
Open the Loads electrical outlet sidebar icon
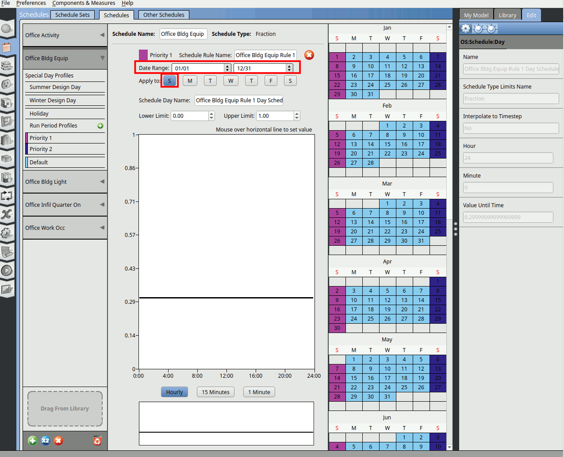7,84
